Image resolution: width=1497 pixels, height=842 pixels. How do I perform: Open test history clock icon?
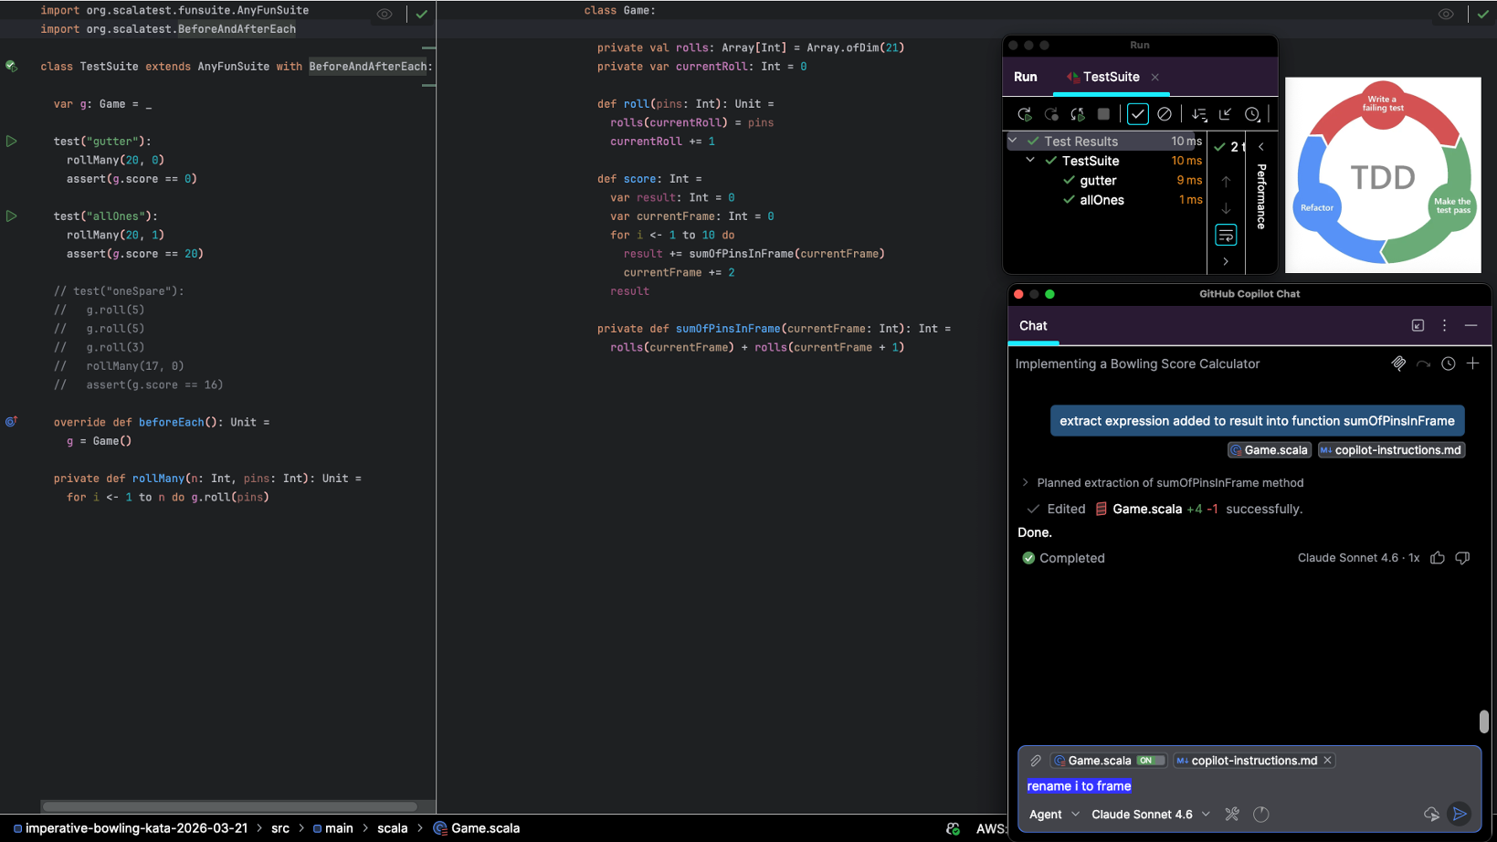pos(1252,114)
